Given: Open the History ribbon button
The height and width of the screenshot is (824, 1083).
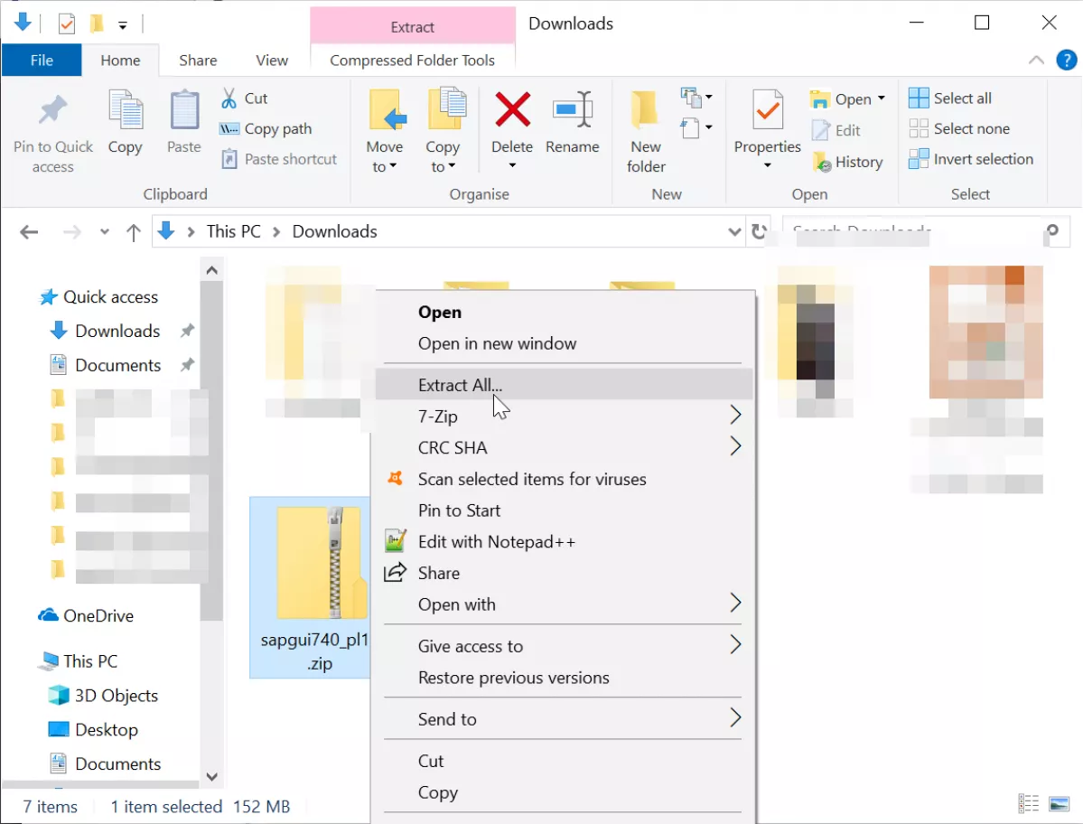Looking at the screenshot, I should 847,162.
